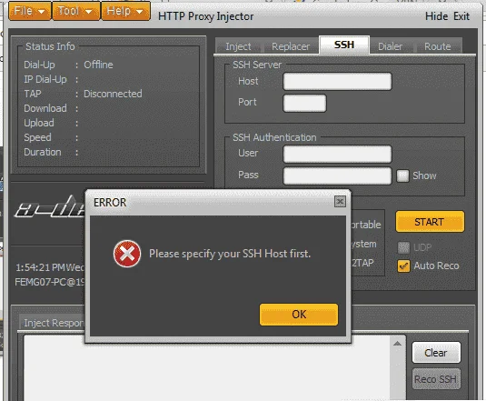This screenshot has height=401, width=486.
Task: Click the 1:54:21 PM clock text
Action: point(41,267)
